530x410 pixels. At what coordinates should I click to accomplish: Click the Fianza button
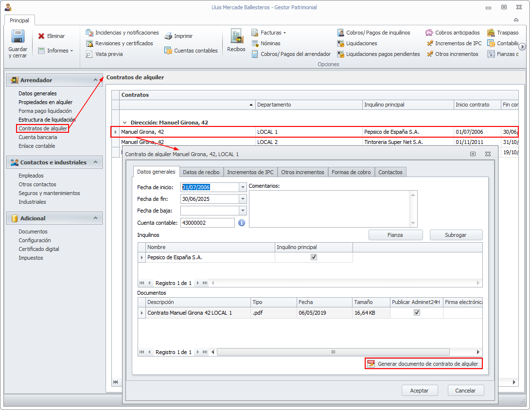coord(395,235)
